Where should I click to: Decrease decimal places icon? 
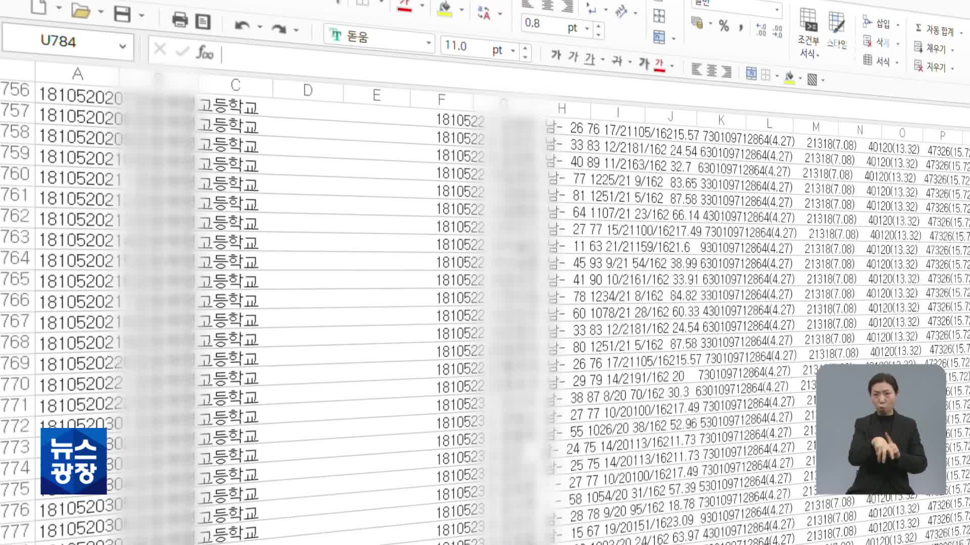pyautogui.click(x=778, y=31)
